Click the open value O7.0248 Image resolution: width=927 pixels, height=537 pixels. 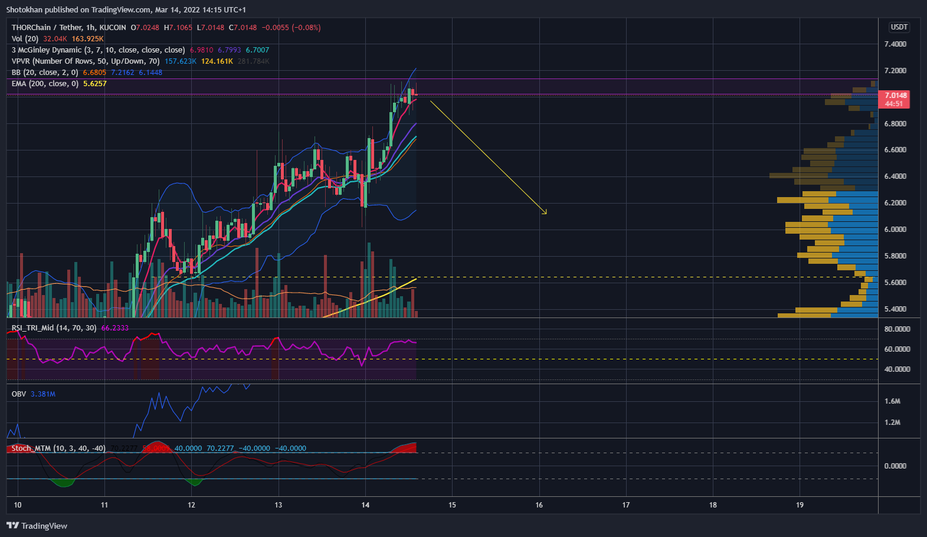click(145, 28)
